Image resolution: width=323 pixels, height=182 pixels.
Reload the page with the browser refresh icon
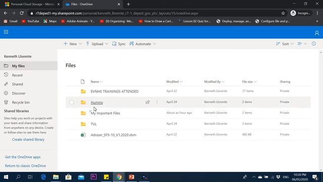(22, 13)
